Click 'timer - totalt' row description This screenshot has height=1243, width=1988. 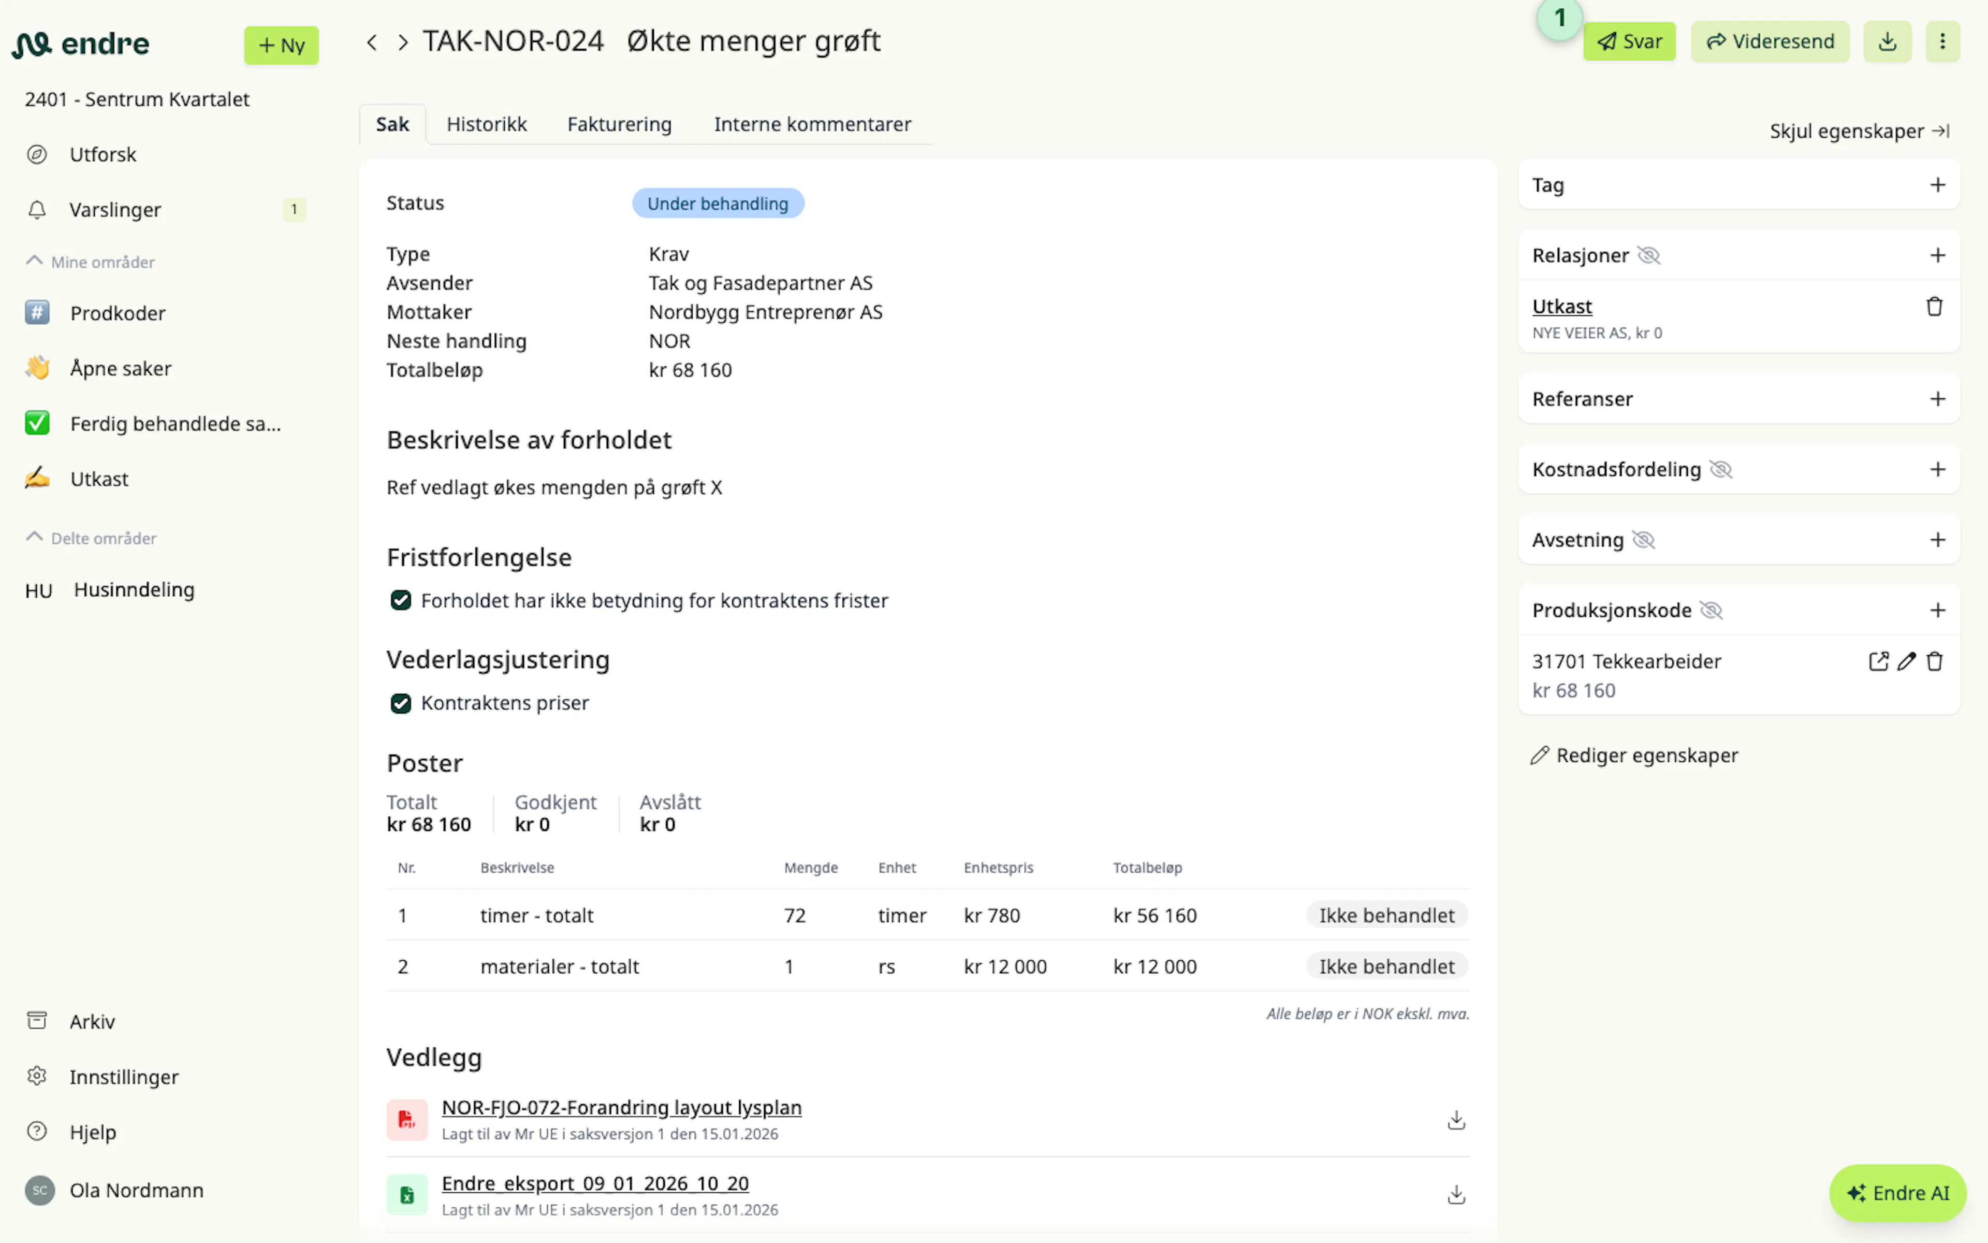click(537, 915)
